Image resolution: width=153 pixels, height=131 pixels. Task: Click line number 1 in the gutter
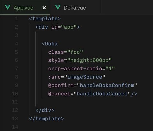[x=17, y=19]
